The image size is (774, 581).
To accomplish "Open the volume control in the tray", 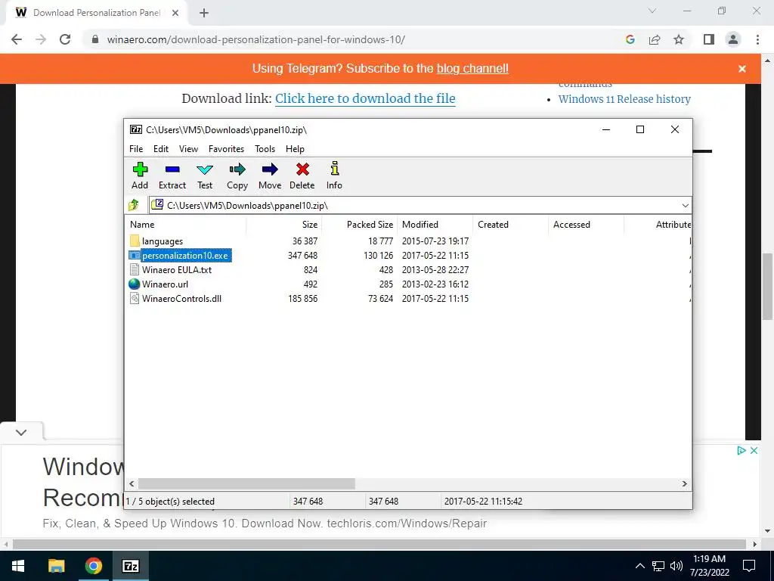I will coord(676,566).
